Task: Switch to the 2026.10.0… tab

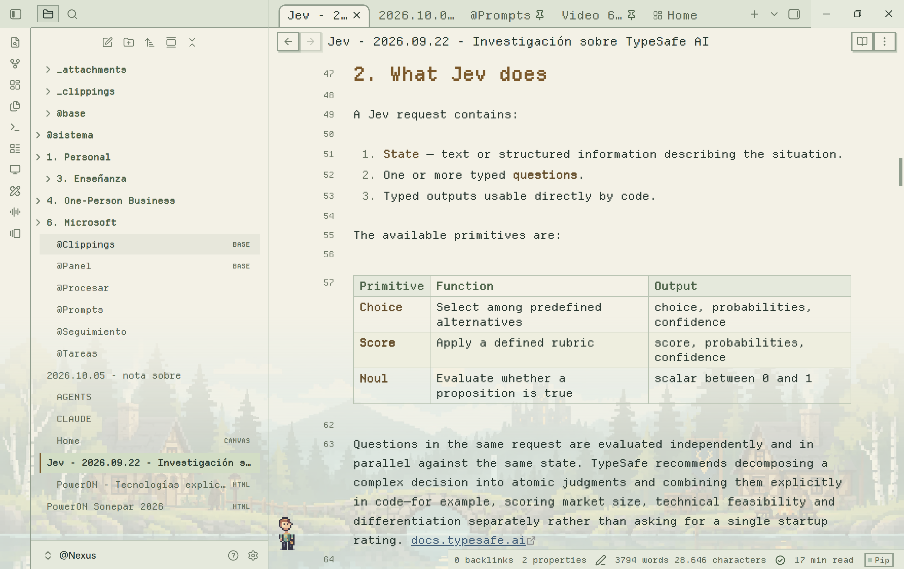Action: (x=416, y=15)
